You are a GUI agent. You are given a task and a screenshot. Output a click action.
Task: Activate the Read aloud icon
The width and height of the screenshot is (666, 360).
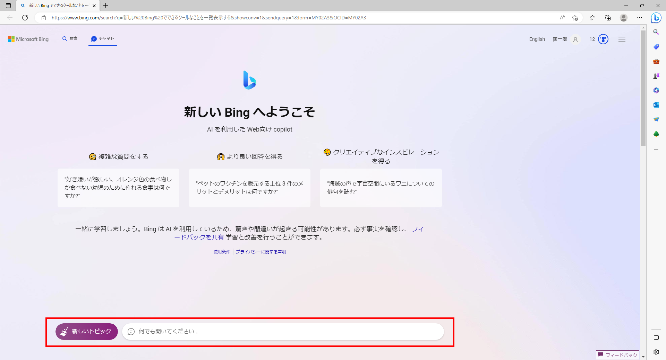pos(562,18)
